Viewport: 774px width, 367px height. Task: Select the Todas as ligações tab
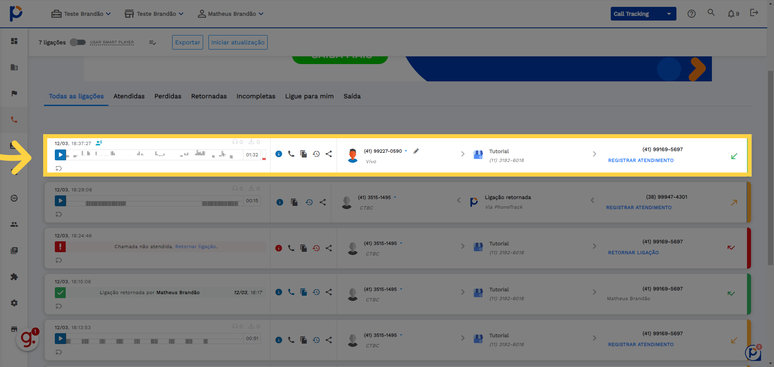pyautogui.click(x=76, y=96)
